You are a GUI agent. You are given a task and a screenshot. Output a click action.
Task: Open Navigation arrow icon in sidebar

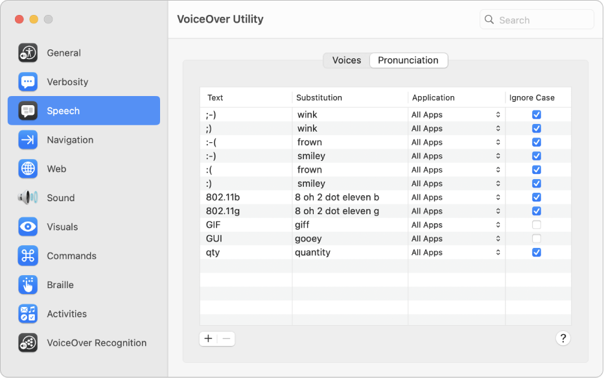(28, 140)
